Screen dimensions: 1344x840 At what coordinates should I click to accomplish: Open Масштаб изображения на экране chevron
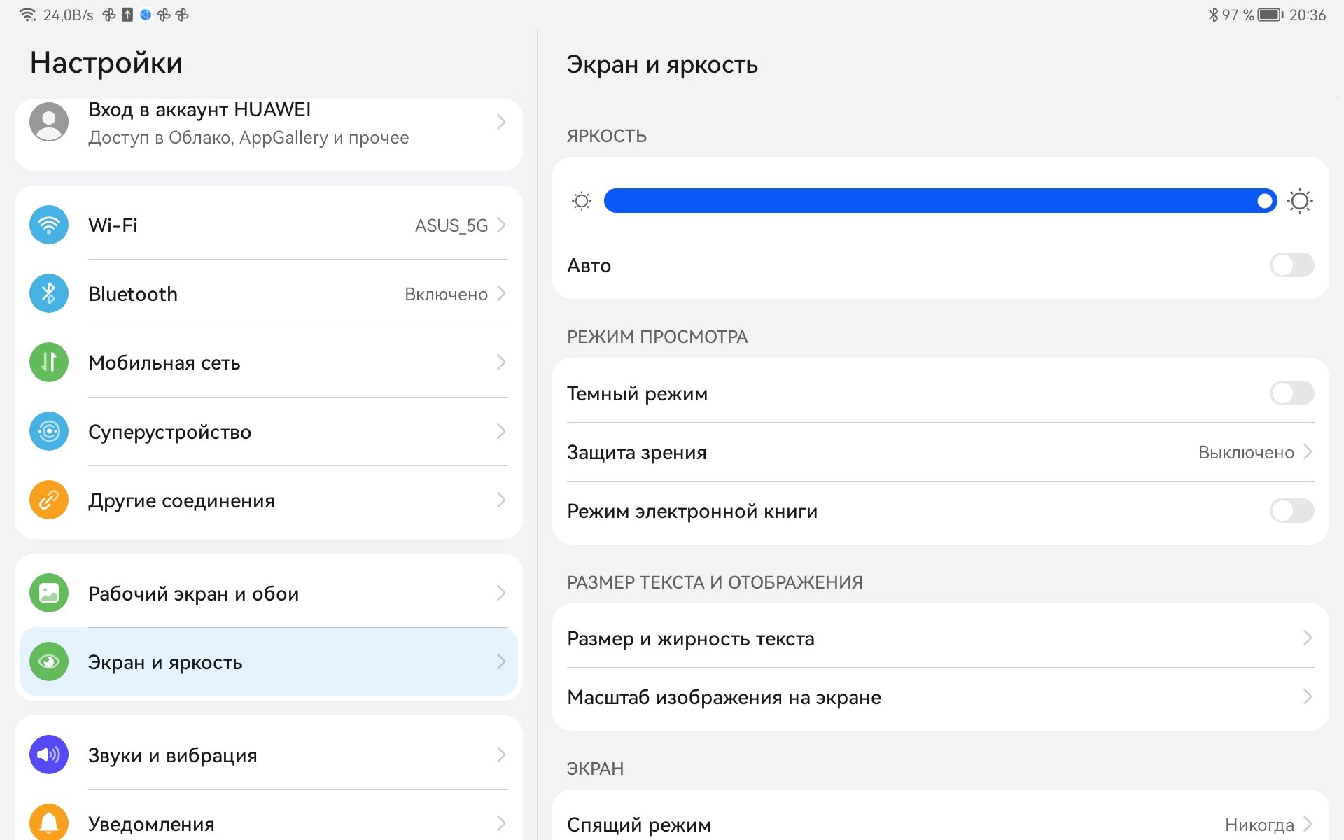click(1308, 696)
